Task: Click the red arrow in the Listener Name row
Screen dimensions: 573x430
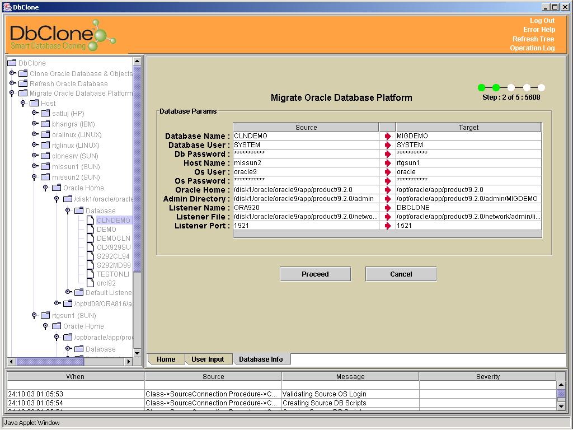Action: [x=388, y=208]
